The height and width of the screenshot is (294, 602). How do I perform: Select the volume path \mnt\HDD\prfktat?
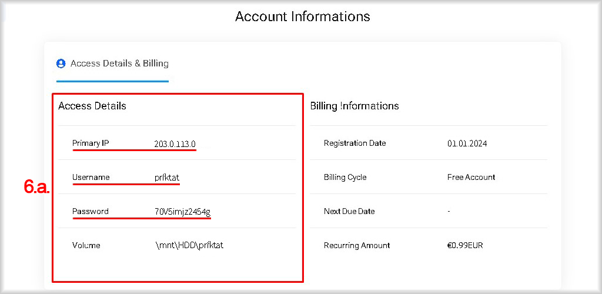tap(189, 245)
